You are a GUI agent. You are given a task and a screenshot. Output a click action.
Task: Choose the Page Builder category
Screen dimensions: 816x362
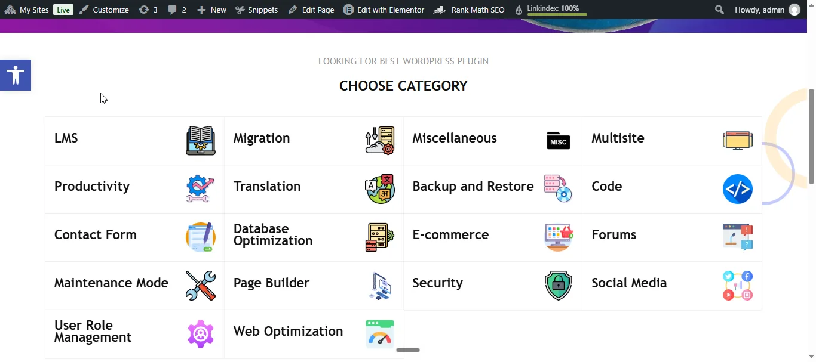point(271,283)
